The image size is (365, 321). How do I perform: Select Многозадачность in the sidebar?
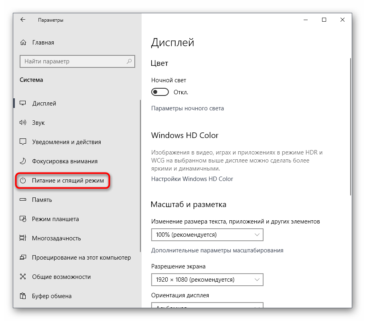pos(56,238)
